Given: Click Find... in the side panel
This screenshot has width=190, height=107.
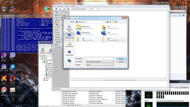Looking at the screenshot, I should pyautogui.click(x=58, y=45).
